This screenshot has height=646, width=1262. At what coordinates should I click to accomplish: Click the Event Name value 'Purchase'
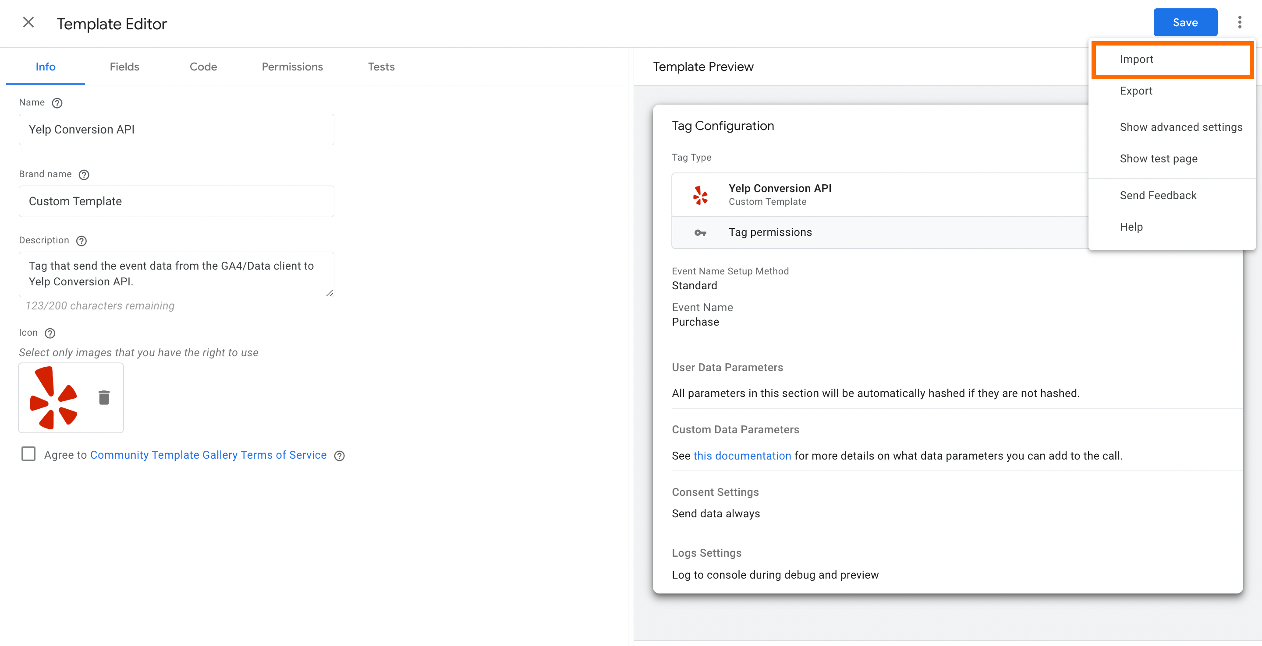point(695,322)
